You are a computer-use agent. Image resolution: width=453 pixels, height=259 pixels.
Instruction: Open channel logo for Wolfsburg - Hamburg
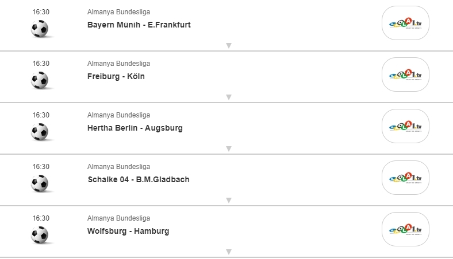[x=405, y=229]
